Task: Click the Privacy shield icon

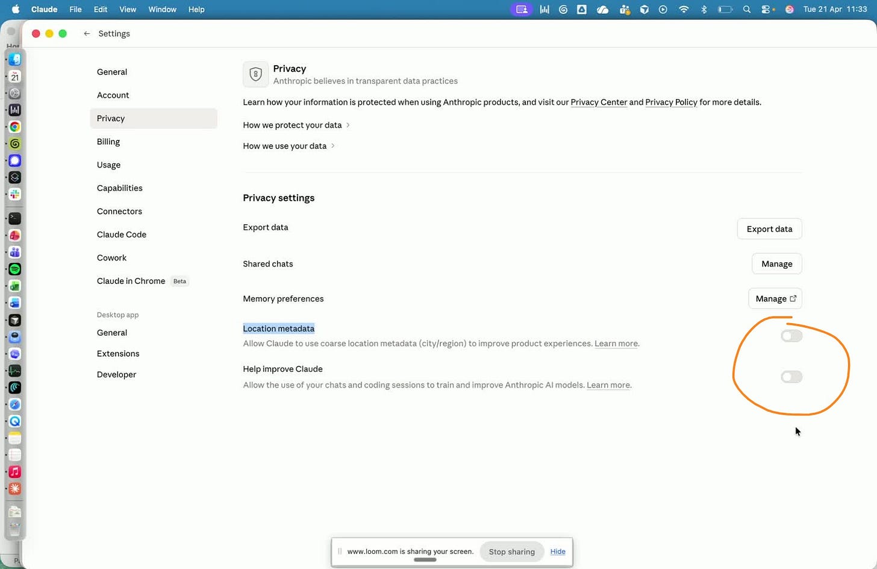Action: coord(255,74)
